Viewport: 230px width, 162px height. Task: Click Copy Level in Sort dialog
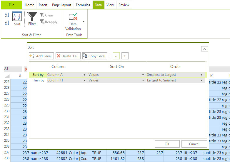pyautogui.click(x=95, y=56)
